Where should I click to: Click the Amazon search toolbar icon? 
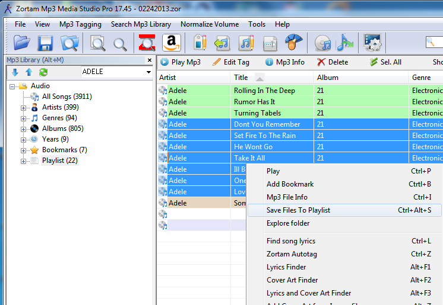click(x=171, y=43)
